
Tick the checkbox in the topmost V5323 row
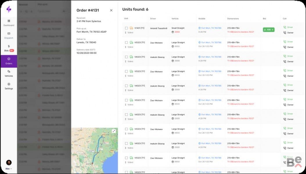(x=127, y=42)
